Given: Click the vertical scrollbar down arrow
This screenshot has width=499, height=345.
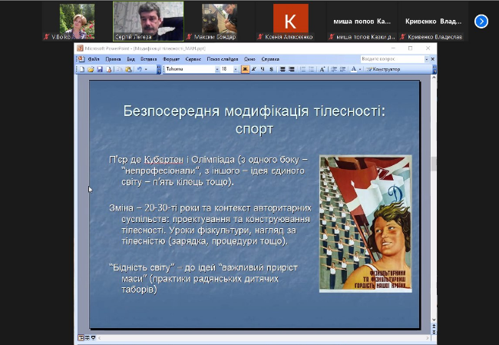Looking at the screenshot, I should point(434,320).
